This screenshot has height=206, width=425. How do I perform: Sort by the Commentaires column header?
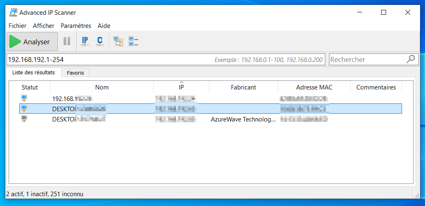click(376, 87)
